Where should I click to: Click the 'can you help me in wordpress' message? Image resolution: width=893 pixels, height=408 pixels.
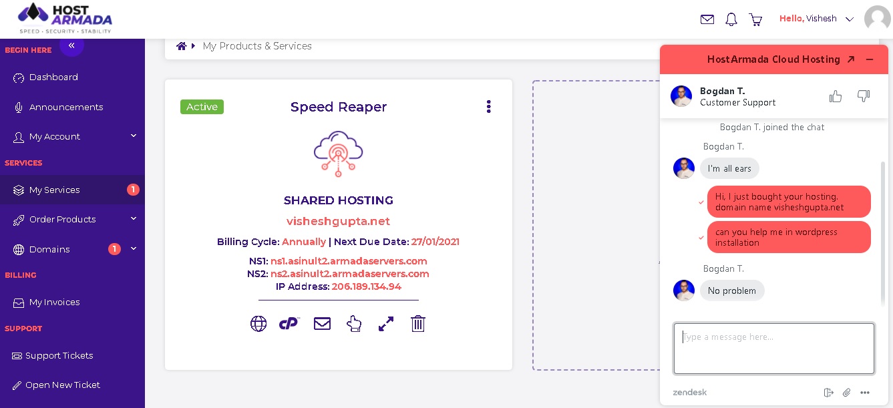click(x=789, y=237)
